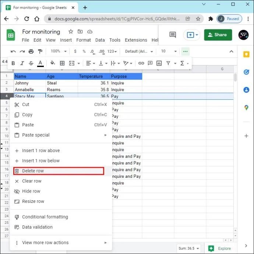
Task: Collapse the menus with the up chevron
Action: [231, 52]
